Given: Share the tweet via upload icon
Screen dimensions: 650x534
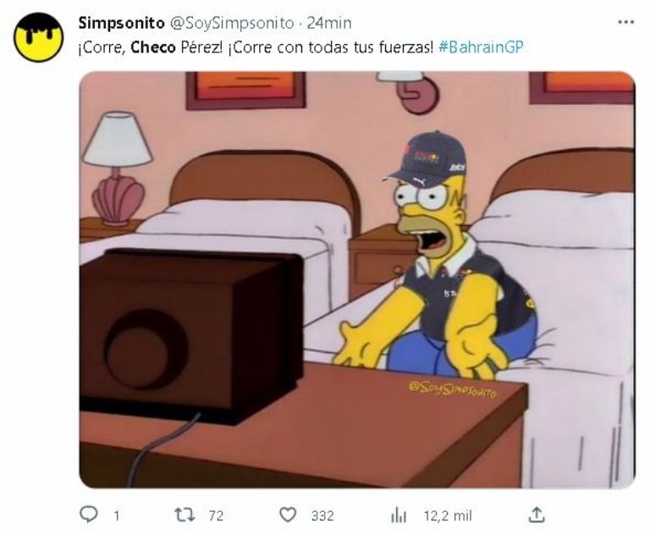Looking at the screenshot, I should [537, 515].
